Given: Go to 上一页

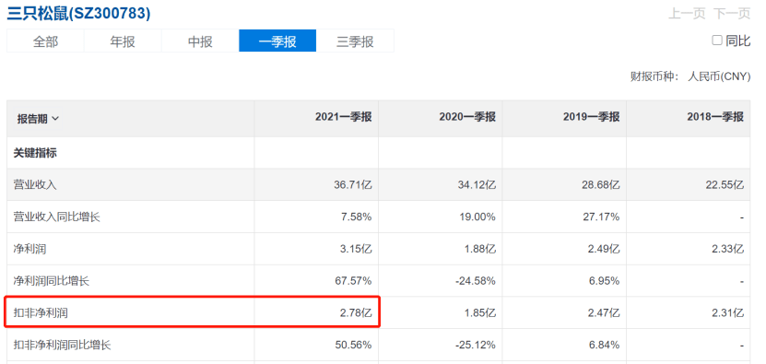Looking at the screenshot, I should click(x=687, y=13).
